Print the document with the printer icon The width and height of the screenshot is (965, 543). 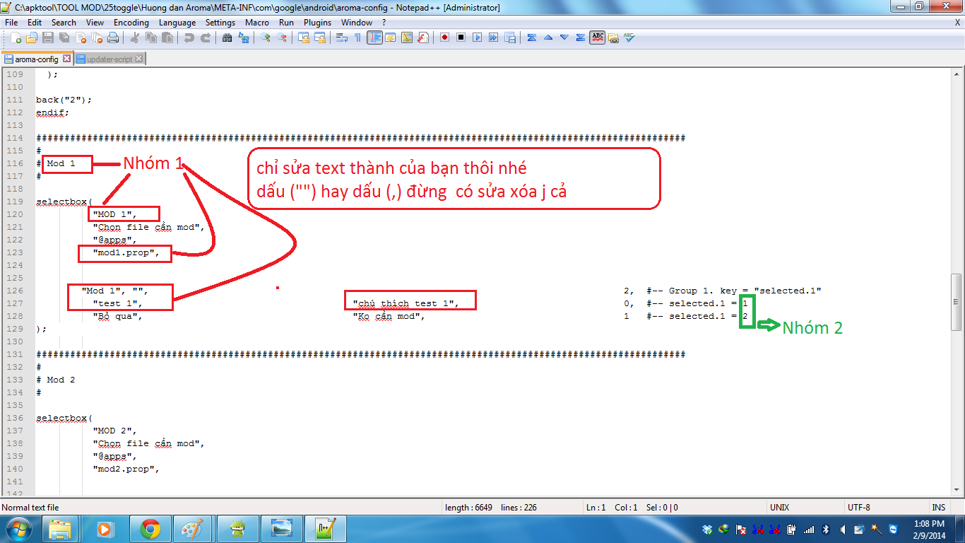tap(113, 37)
